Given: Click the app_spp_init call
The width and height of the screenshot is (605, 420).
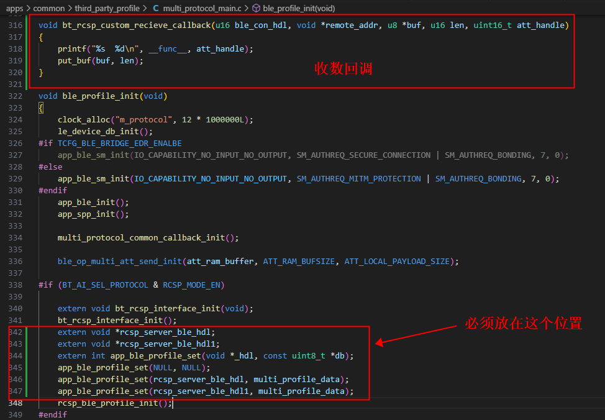Looking at the screenshot, I should 86,214.
